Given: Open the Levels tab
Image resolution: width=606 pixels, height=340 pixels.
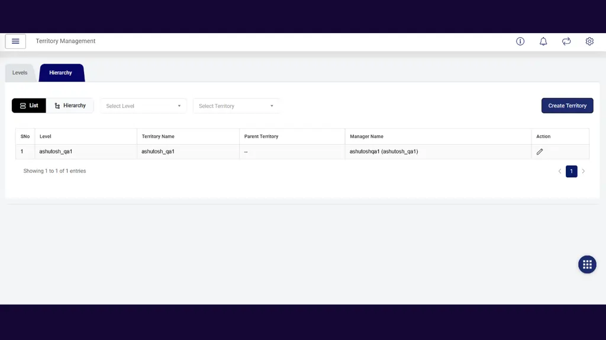Looking at the screenshot, I should tap(20, 73).
